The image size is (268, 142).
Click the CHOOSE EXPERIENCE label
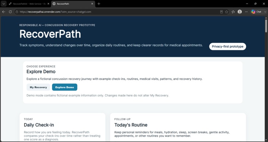pos(41,67)
